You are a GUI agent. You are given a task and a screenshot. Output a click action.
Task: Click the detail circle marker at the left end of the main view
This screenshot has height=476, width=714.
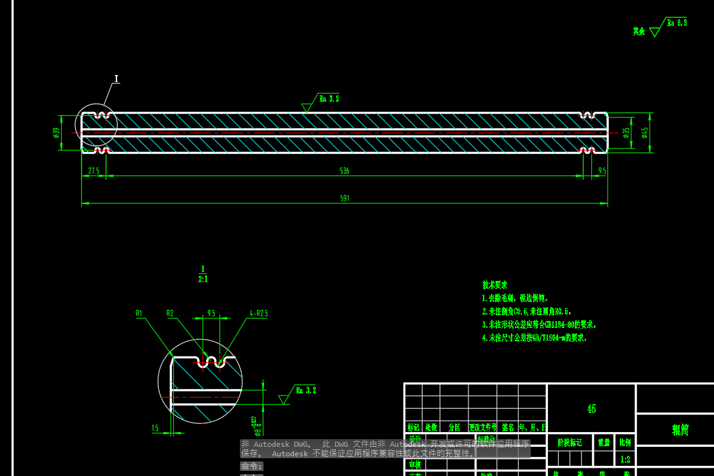96,125
